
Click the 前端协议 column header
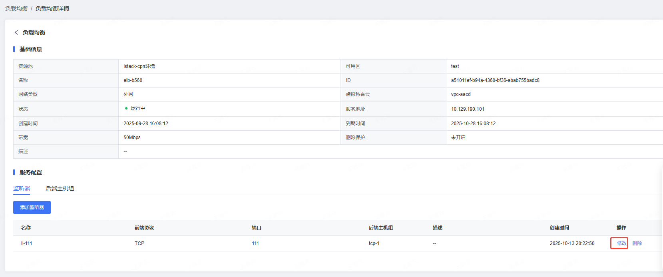click(x=144, y=228)
